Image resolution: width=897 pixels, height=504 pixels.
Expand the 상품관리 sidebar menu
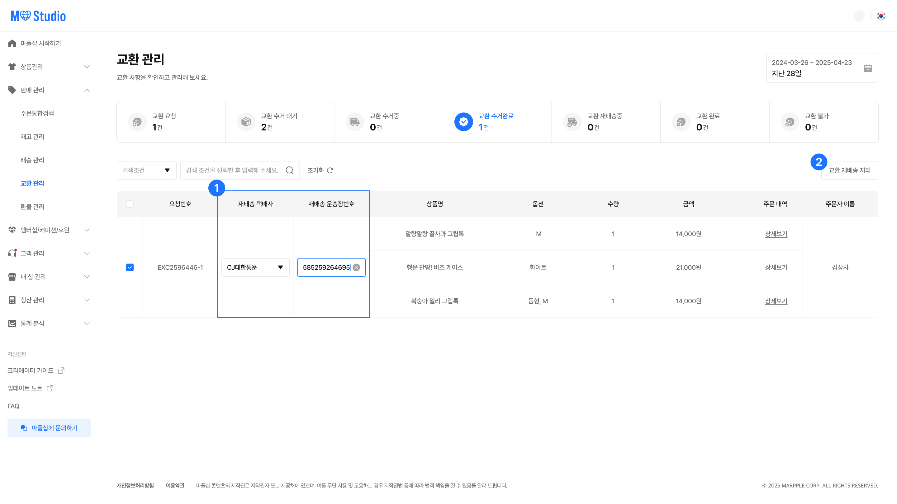[87, 67]
